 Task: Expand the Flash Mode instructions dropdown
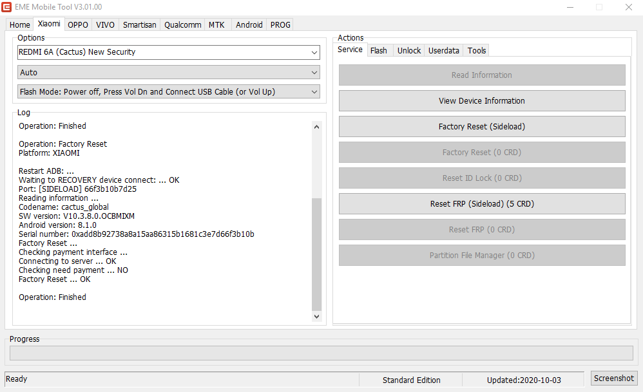pyautogui.click(x=169, y=92)
